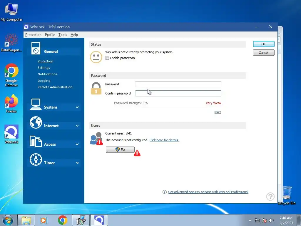Open File Explorer from taskbar
The height and width of the screenshot is (226, 301).
point(26,220)
